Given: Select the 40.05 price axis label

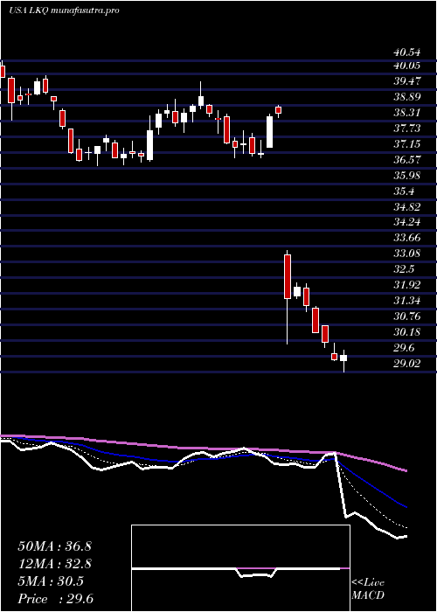Looking at the screenshot, I should coord(407,66).
